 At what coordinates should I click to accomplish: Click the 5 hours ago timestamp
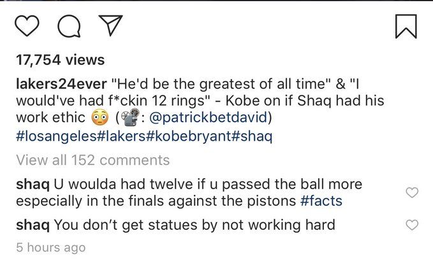pyautogui.click(x=50, y=247)
